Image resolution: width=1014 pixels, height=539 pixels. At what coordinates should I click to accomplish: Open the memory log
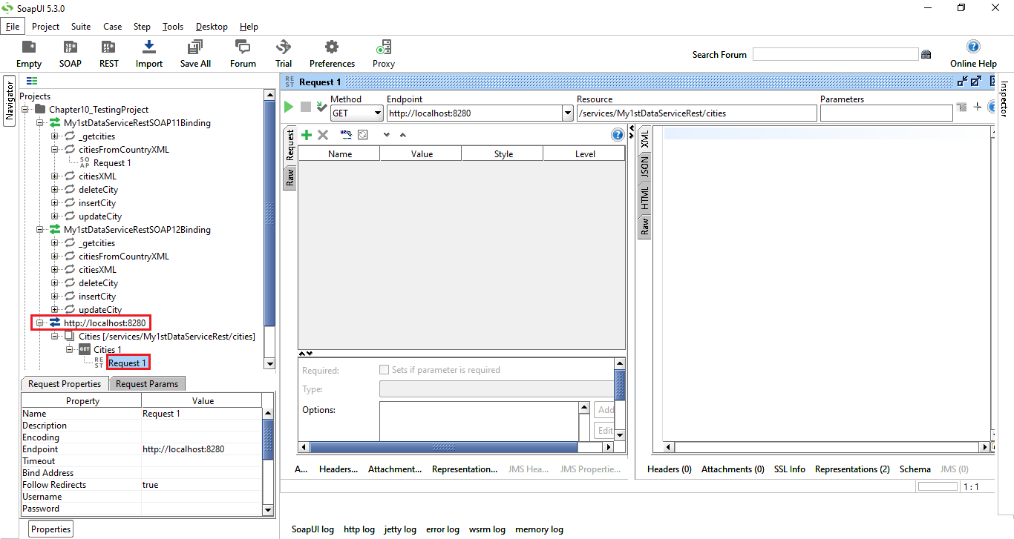[x=539, y=529]
